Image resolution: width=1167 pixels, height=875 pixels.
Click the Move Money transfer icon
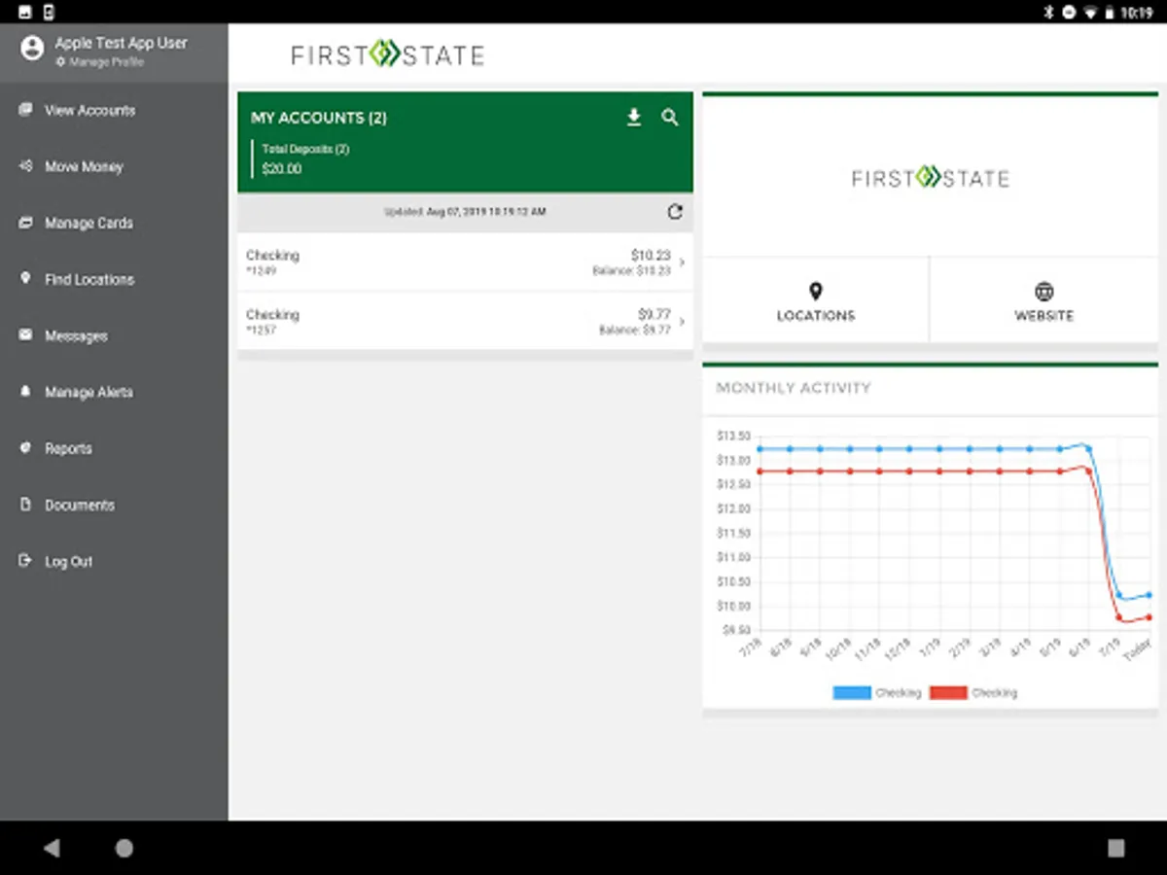25,166
